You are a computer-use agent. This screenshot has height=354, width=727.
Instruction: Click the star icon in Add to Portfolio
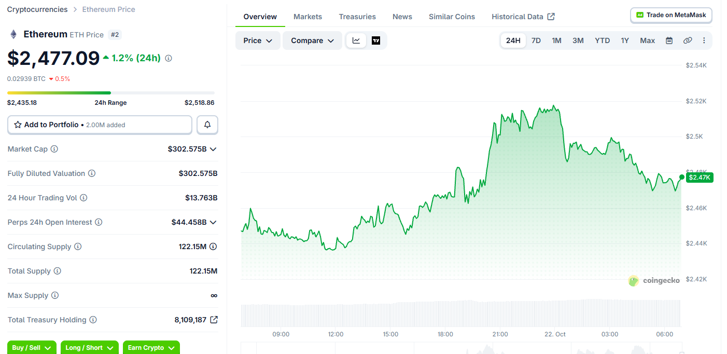(x=18, y=125)
